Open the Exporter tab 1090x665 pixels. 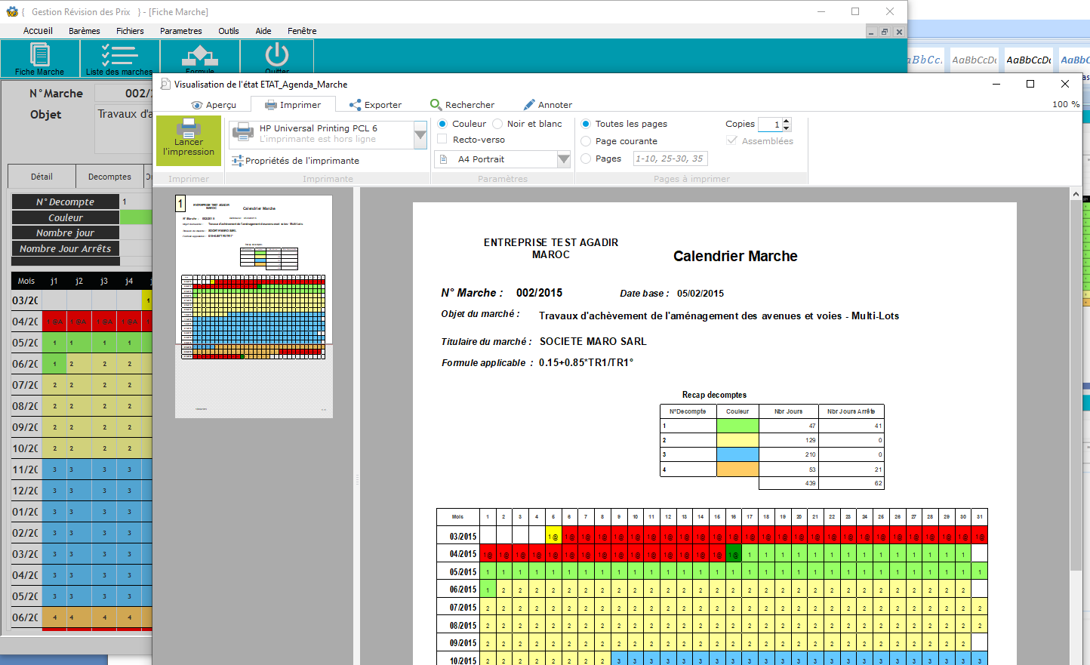point(375,105)
